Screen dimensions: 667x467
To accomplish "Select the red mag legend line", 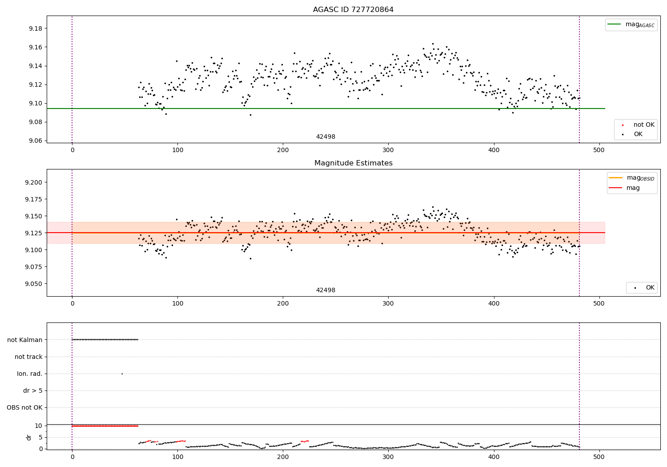I will [x=615, y=188].
